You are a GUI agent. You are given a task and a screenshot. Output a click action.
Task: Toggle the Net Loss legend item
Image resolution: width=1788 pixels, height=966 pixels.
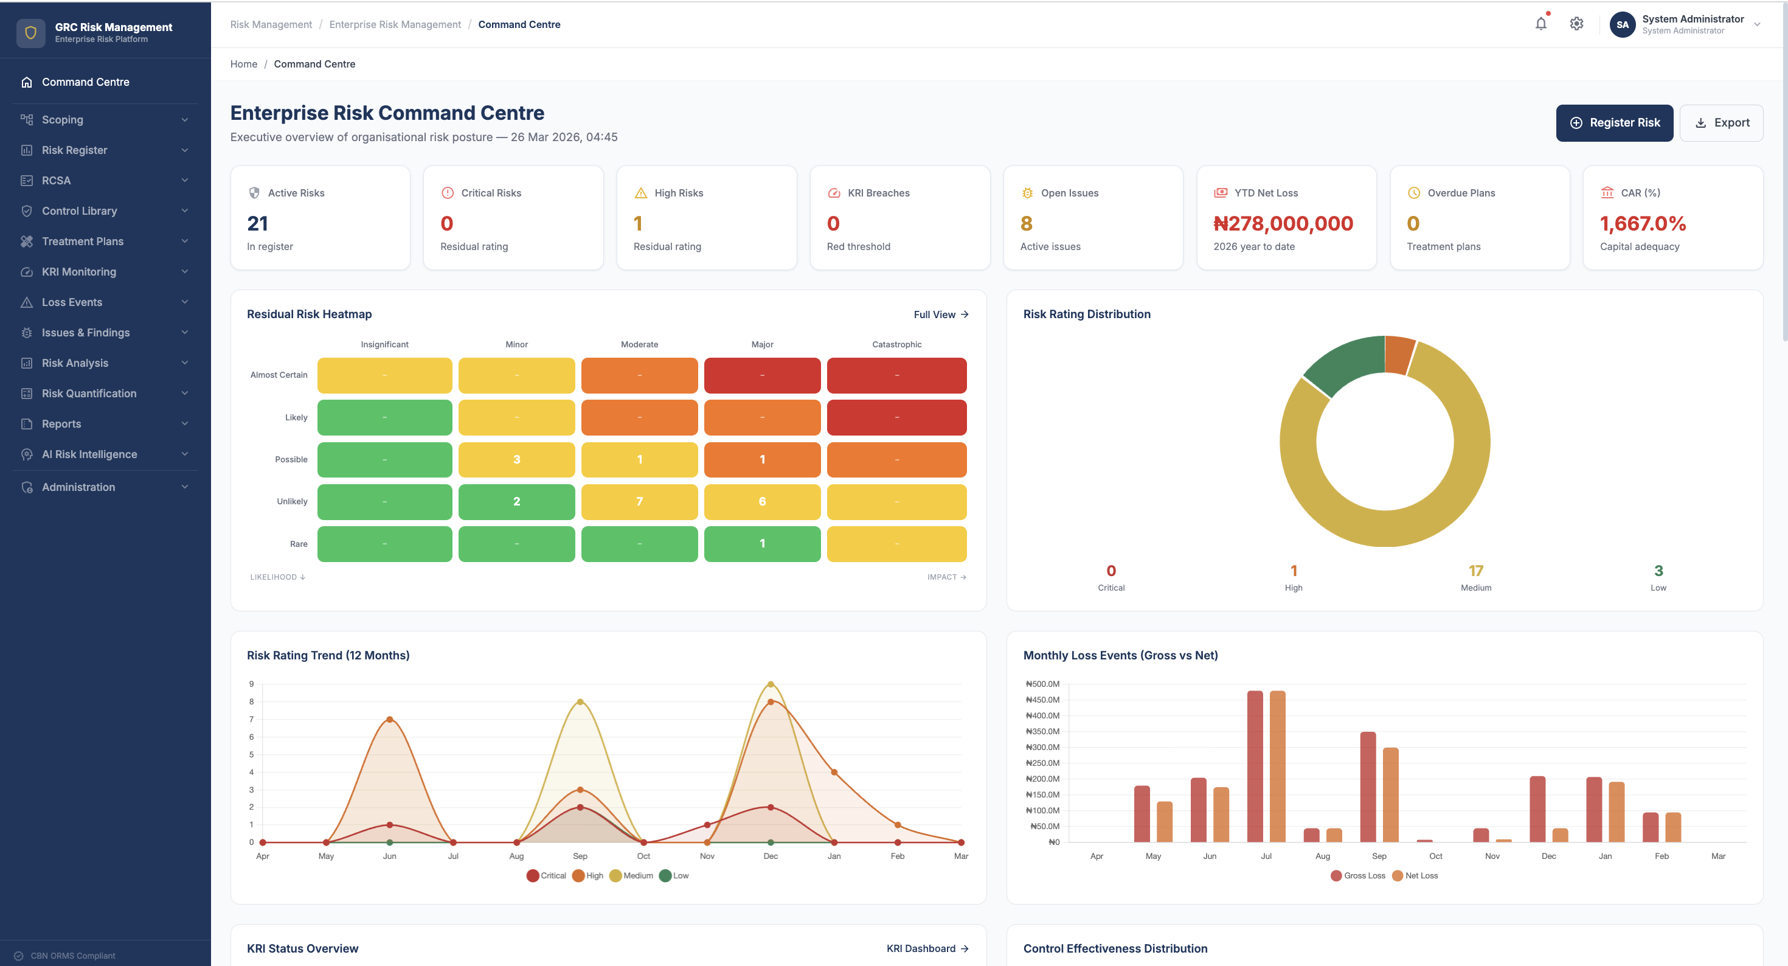pyautogui.click(x=1415, y=876)
